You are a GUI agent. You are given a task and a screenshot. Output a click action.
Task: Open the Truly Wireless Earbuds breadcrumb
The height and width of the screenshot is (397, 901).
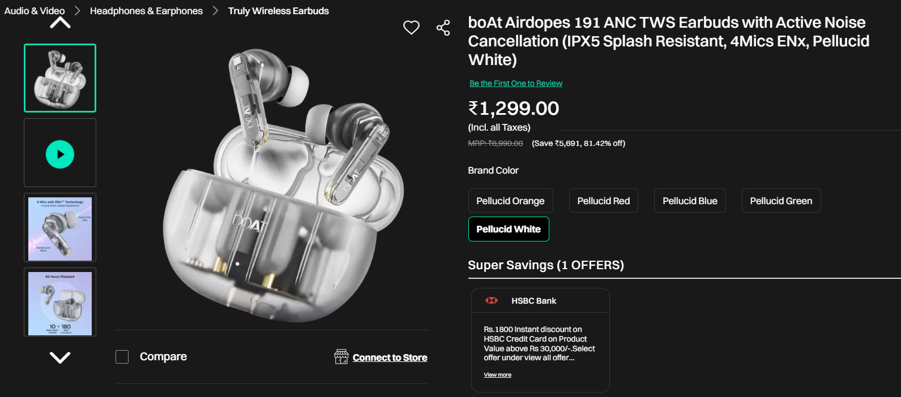click(x=278, y=11)
